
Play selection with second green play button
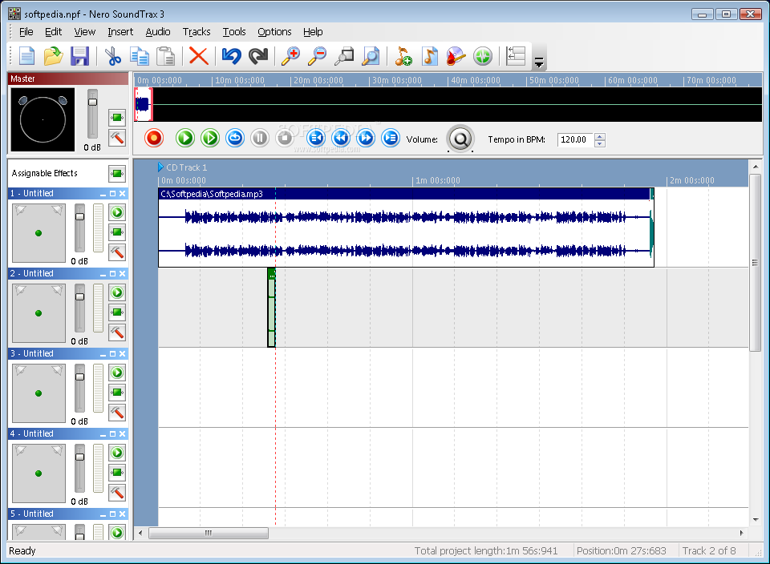pyautogui.click(x=210, y=138)
